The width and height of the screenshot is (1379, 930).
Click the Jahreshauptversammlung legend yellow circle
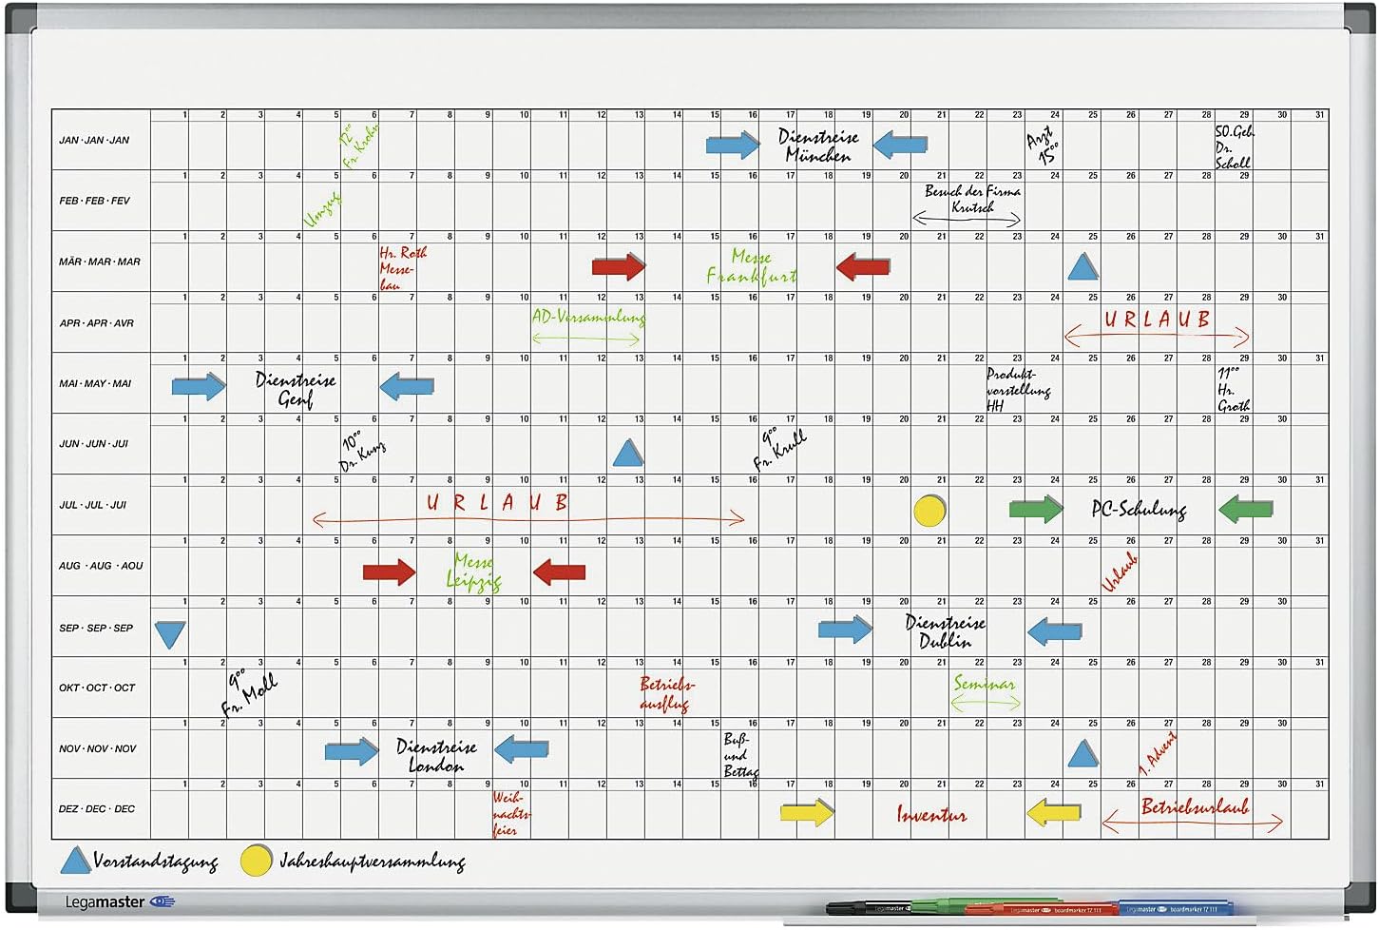pyautogui.click(x=256, y=860)
